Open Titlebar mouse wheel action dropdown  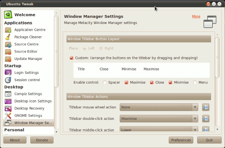[159, 107]
